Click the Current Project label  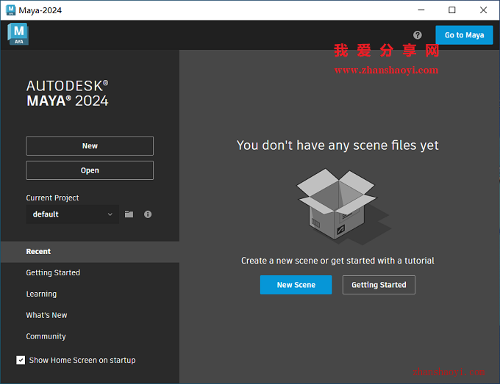click(52, 198)
